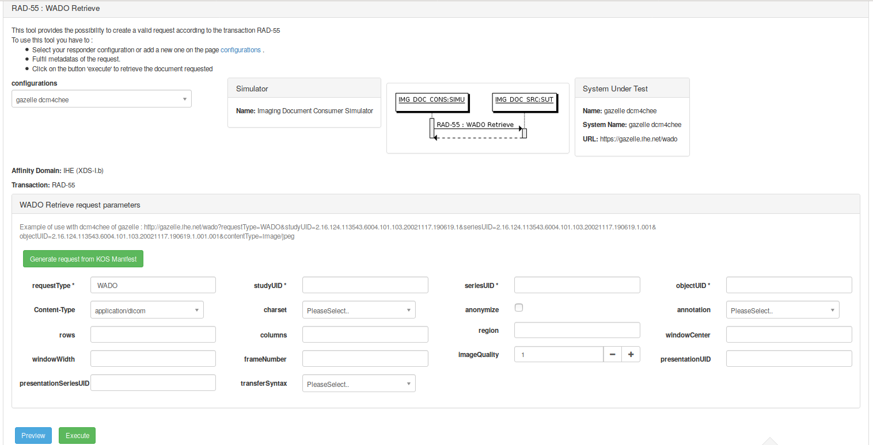873x445 pixels.
Task: Select the objectUID input box
Action: (789, 285)
